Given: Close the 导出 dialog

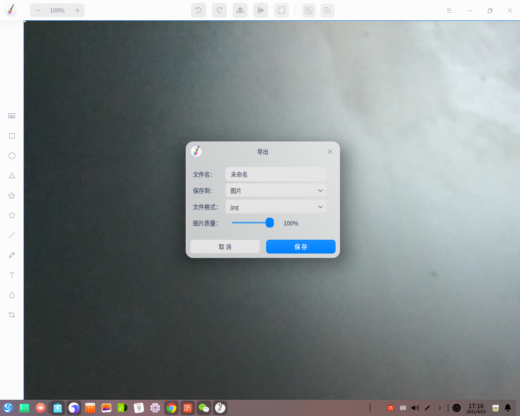Looking at the screenshot, I should tap(330, 152).
